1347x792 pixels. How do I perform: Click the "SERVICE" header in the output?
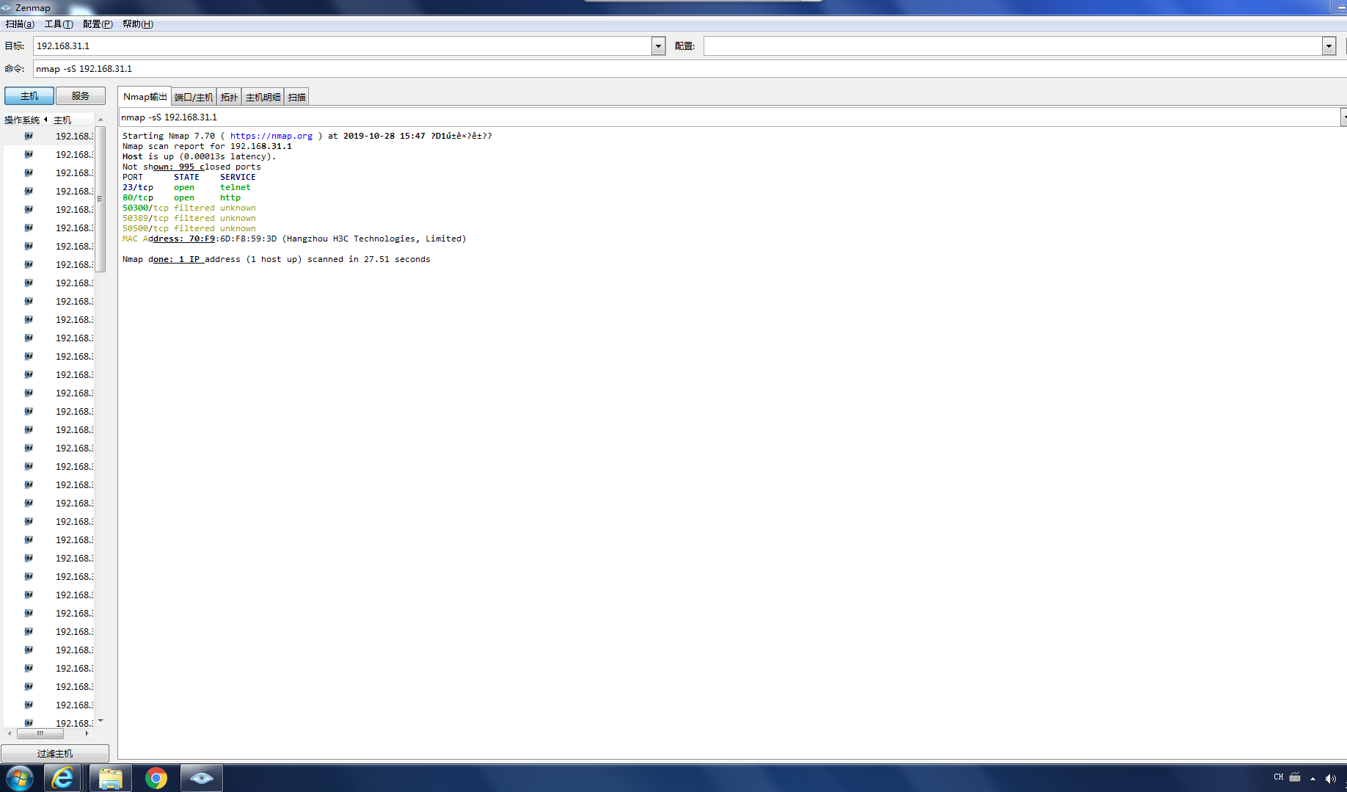[238, 177]
